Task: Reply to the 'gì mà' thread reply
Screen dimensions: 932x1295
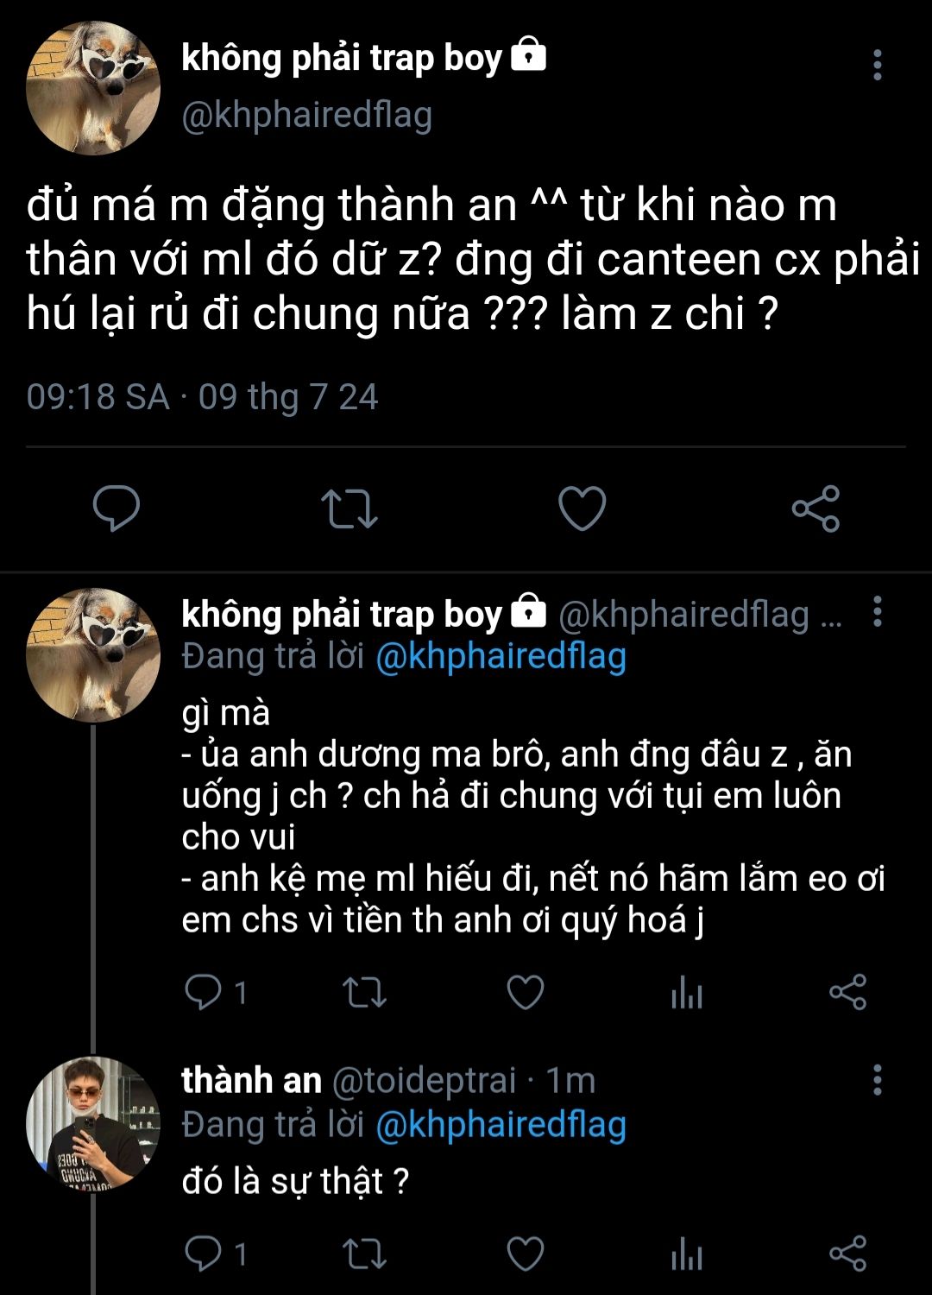Action: tap(204, 992)
